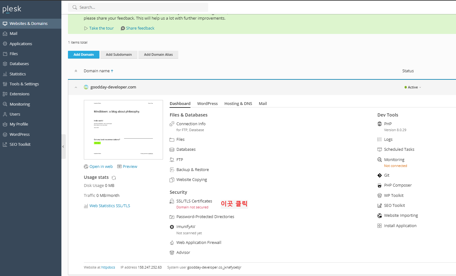Open Password-Protected Directories
456x276 pixels.
(x=205, y=217)
